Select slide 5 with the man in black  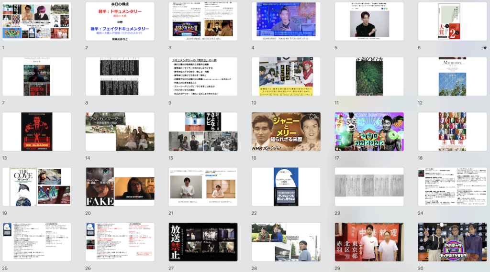tap(369, 21)
